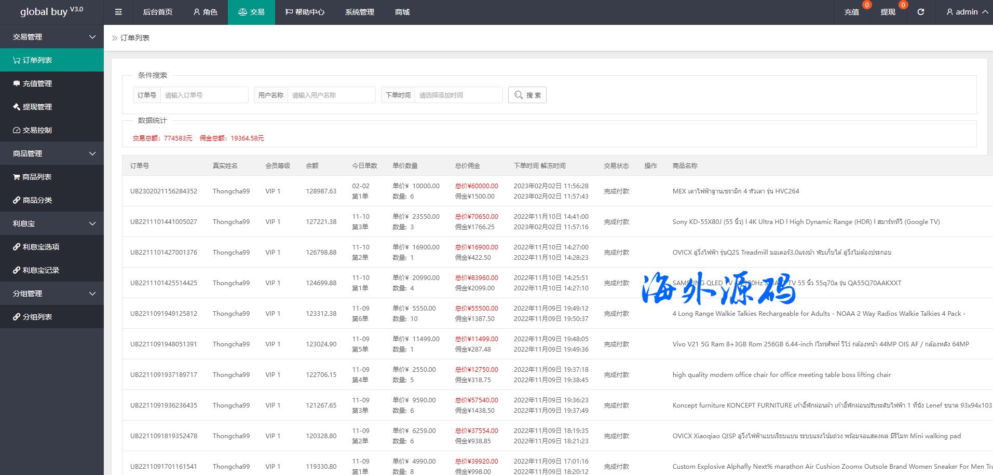The image size is (993, 475).
Task: Click the 充值 notification link
Action: tap(851, 12)
